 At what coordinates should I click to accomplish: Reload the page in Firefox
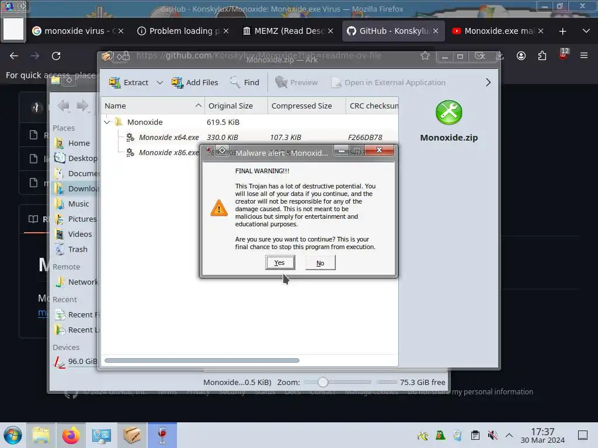(x=56, y=56)
